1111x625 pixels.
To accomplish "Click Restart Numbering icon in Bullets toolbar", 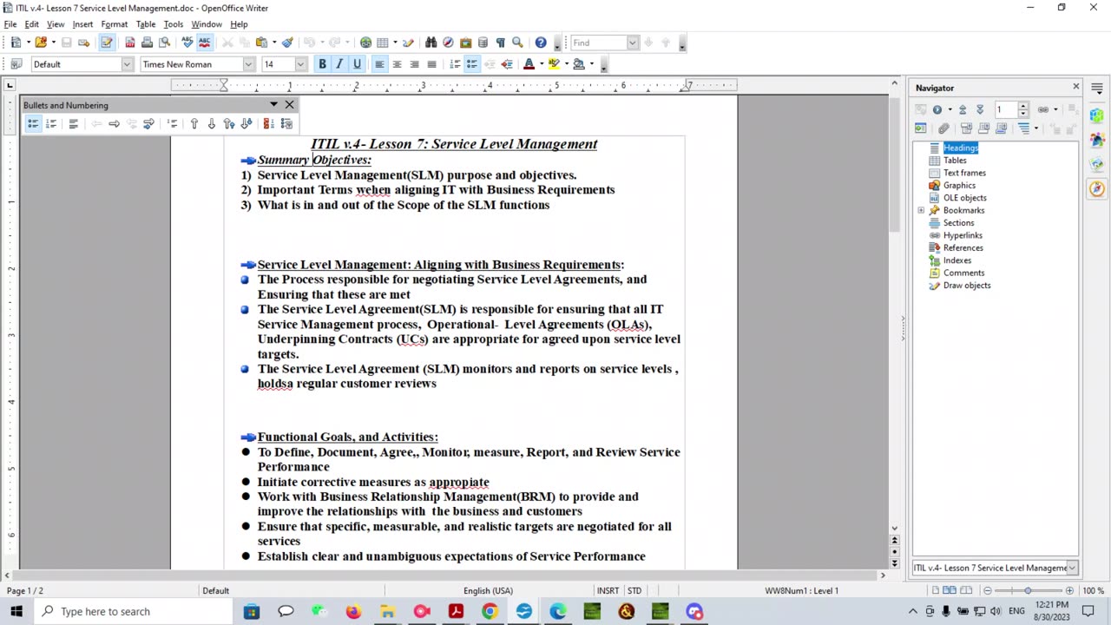I will coord(268,124).
